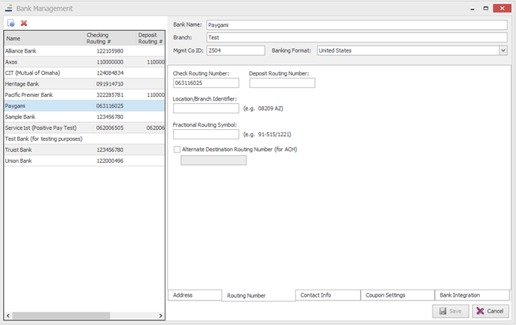Select the Routing Number tab
The image size is (516, 325).
tap(258, 295)
